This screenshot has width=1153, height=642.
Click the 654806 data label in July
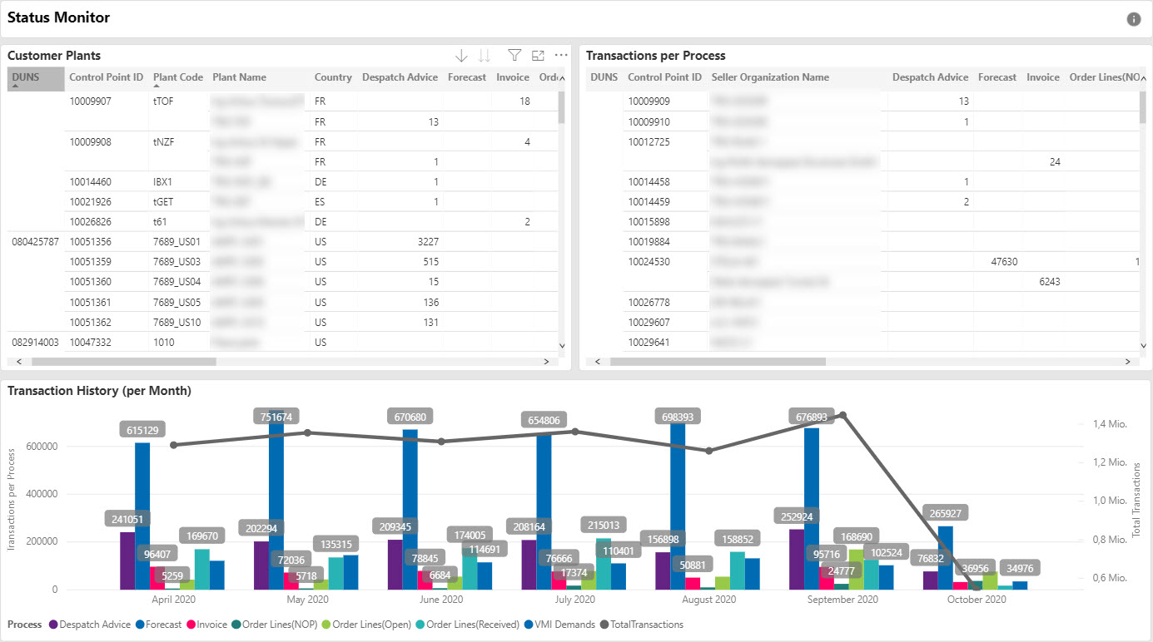coord(544,421)
